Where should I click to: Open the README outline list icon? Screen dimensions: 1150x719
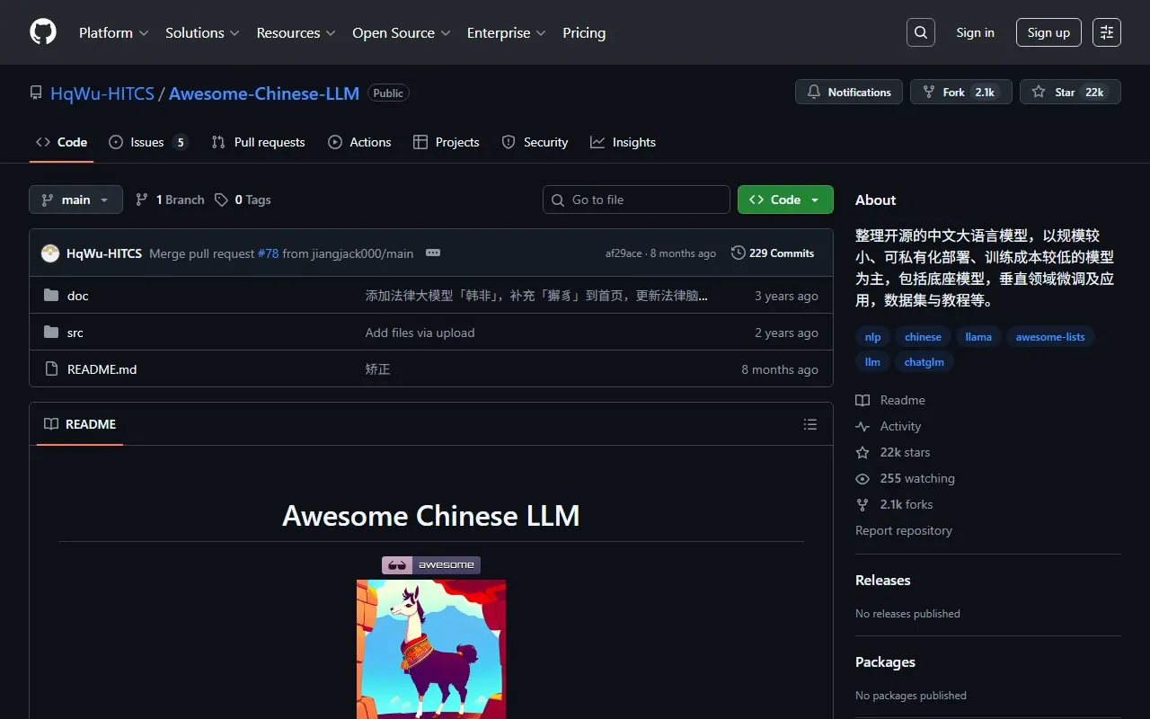click(x=809, y=423)
